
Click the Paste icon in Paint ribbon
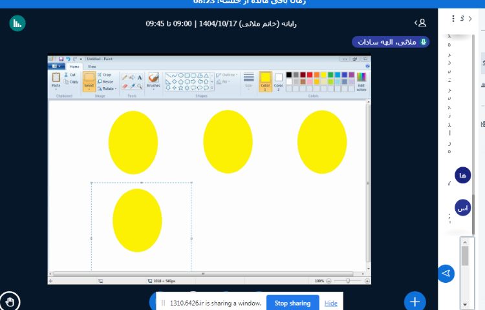[x=56, y=79]
